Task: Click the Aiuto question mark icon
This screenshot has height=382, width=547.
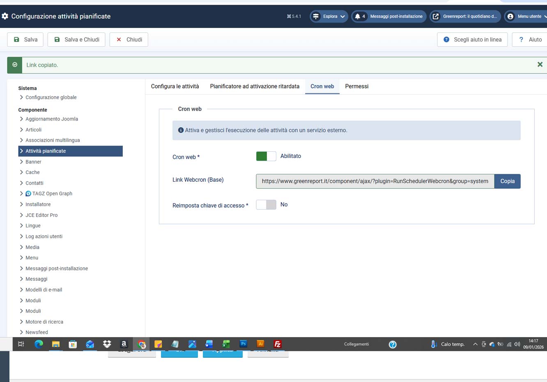Action: pyautogui.click(x=521, y=39)
